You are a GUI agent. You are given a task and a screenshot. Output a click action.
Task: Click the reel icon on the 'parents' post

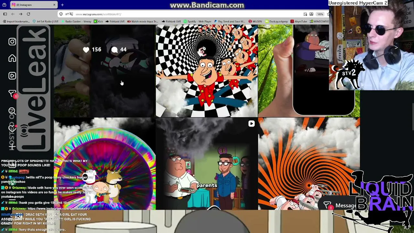(251, 124)
